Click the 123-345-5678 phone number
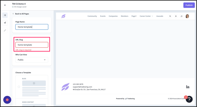 coord(78,84)
